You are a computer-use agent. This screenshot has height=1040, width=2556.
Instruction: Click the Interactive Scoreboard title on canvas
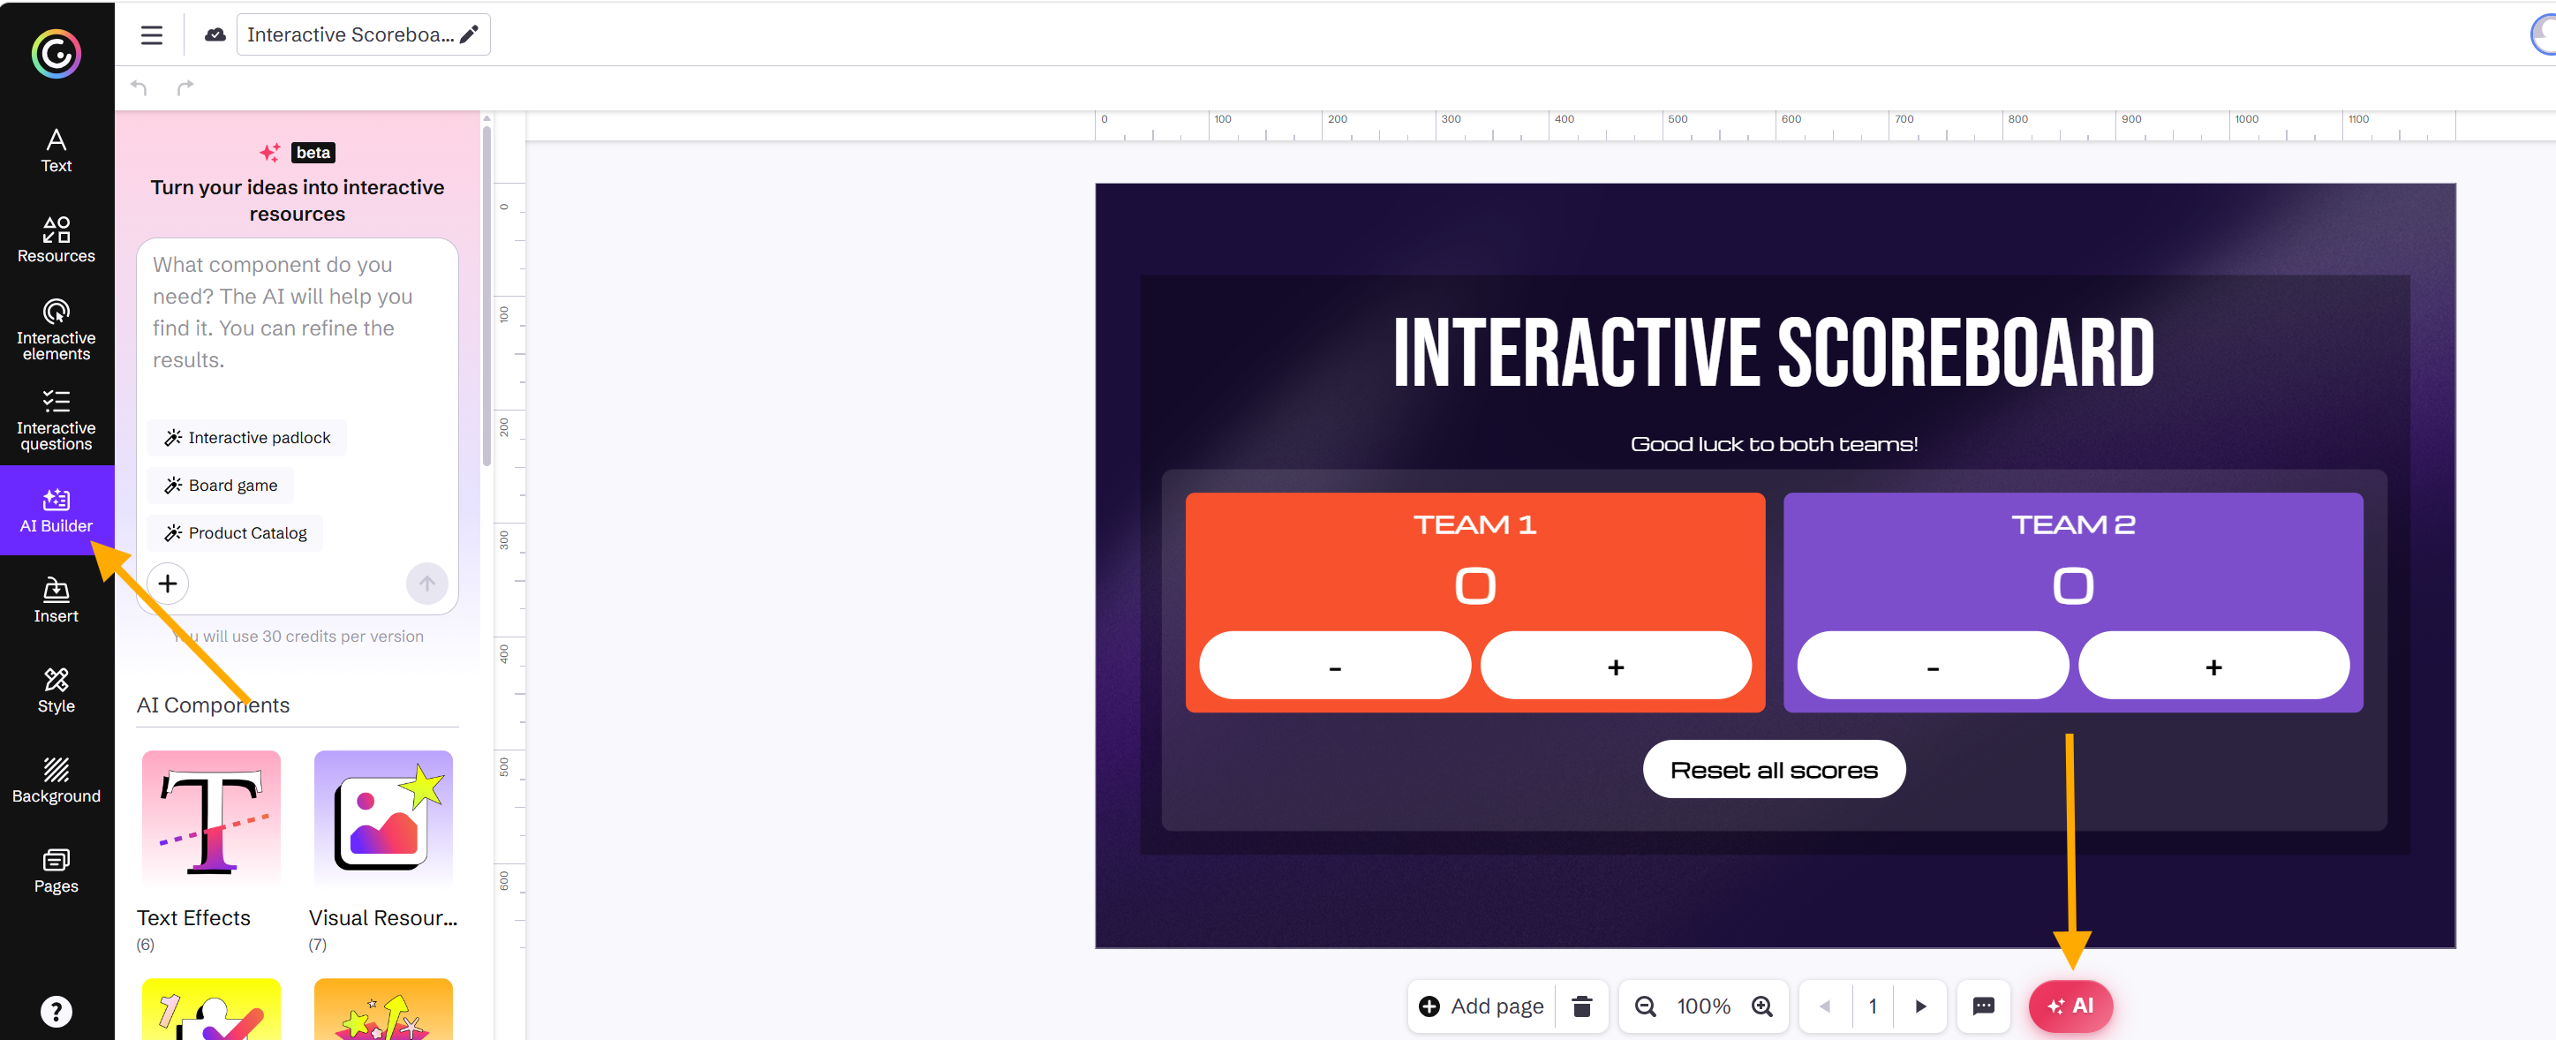pyautogui.click(x=1774, y=353)
